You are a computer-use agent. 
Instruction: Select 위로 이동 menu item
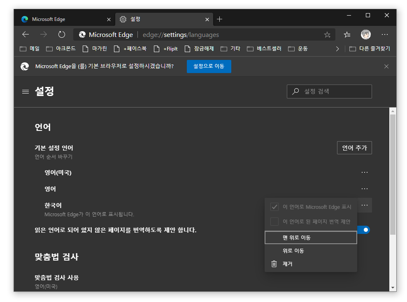[x=311, y=251]
